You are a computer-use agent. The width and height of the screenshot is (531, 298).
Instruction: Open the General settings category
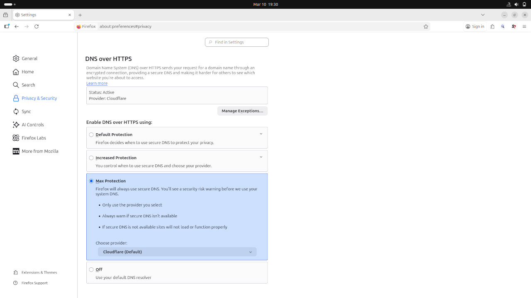pos(29,58)
